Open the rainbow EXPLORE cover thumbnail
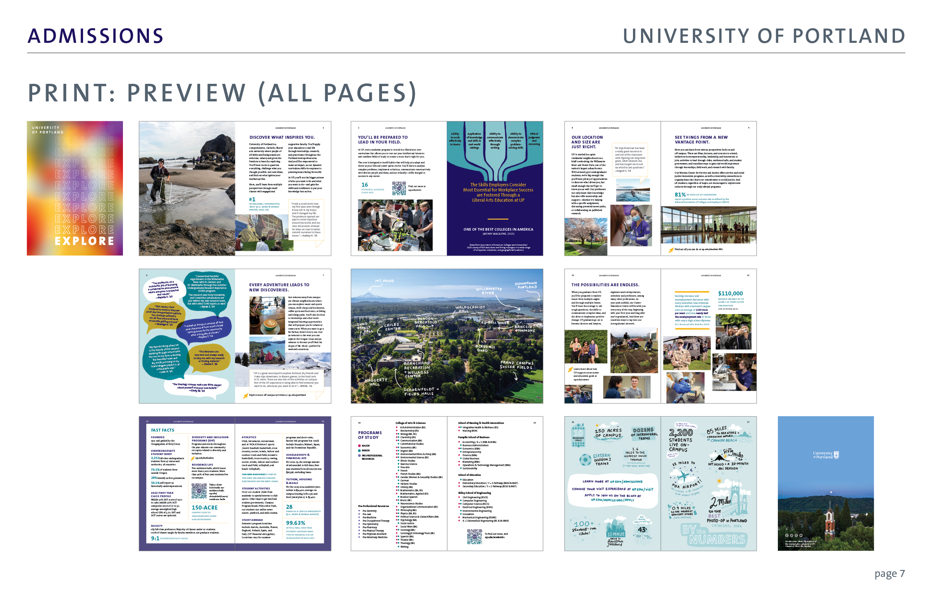 pyautogui.click(x=75, y=188)
